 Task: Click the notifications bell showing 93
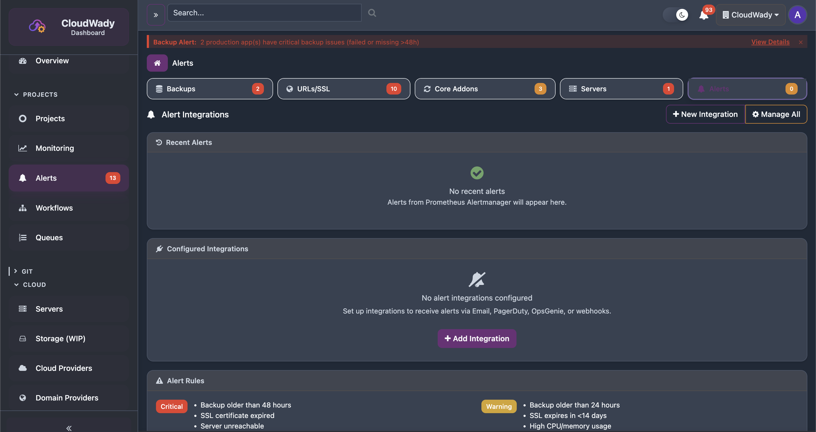(x=704, y=15)
